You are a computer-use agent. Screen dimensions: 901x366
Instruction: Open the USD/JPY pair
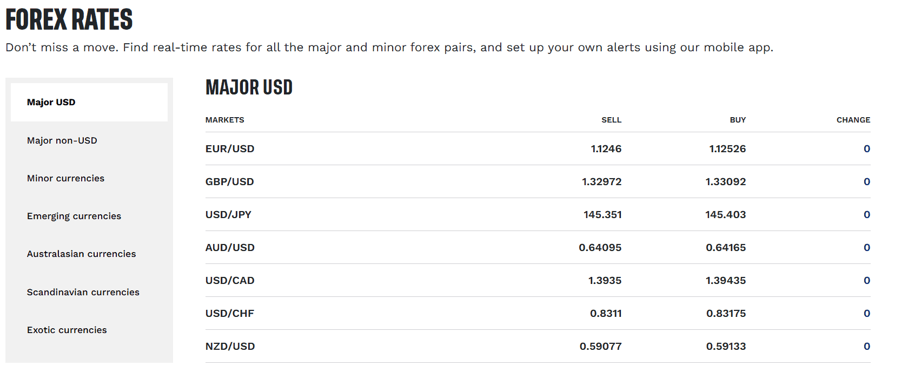click(x=228, y=215)
